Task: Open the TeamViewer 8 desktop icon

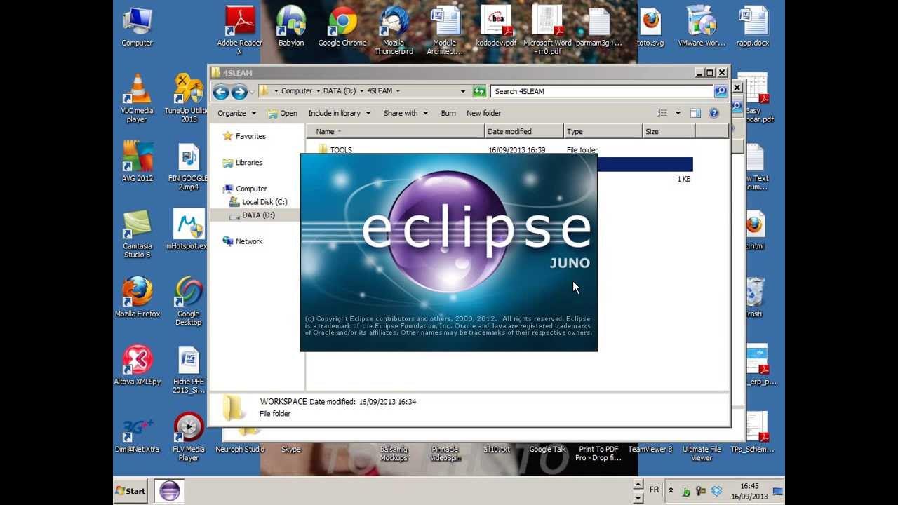Action: click(650, 450)
